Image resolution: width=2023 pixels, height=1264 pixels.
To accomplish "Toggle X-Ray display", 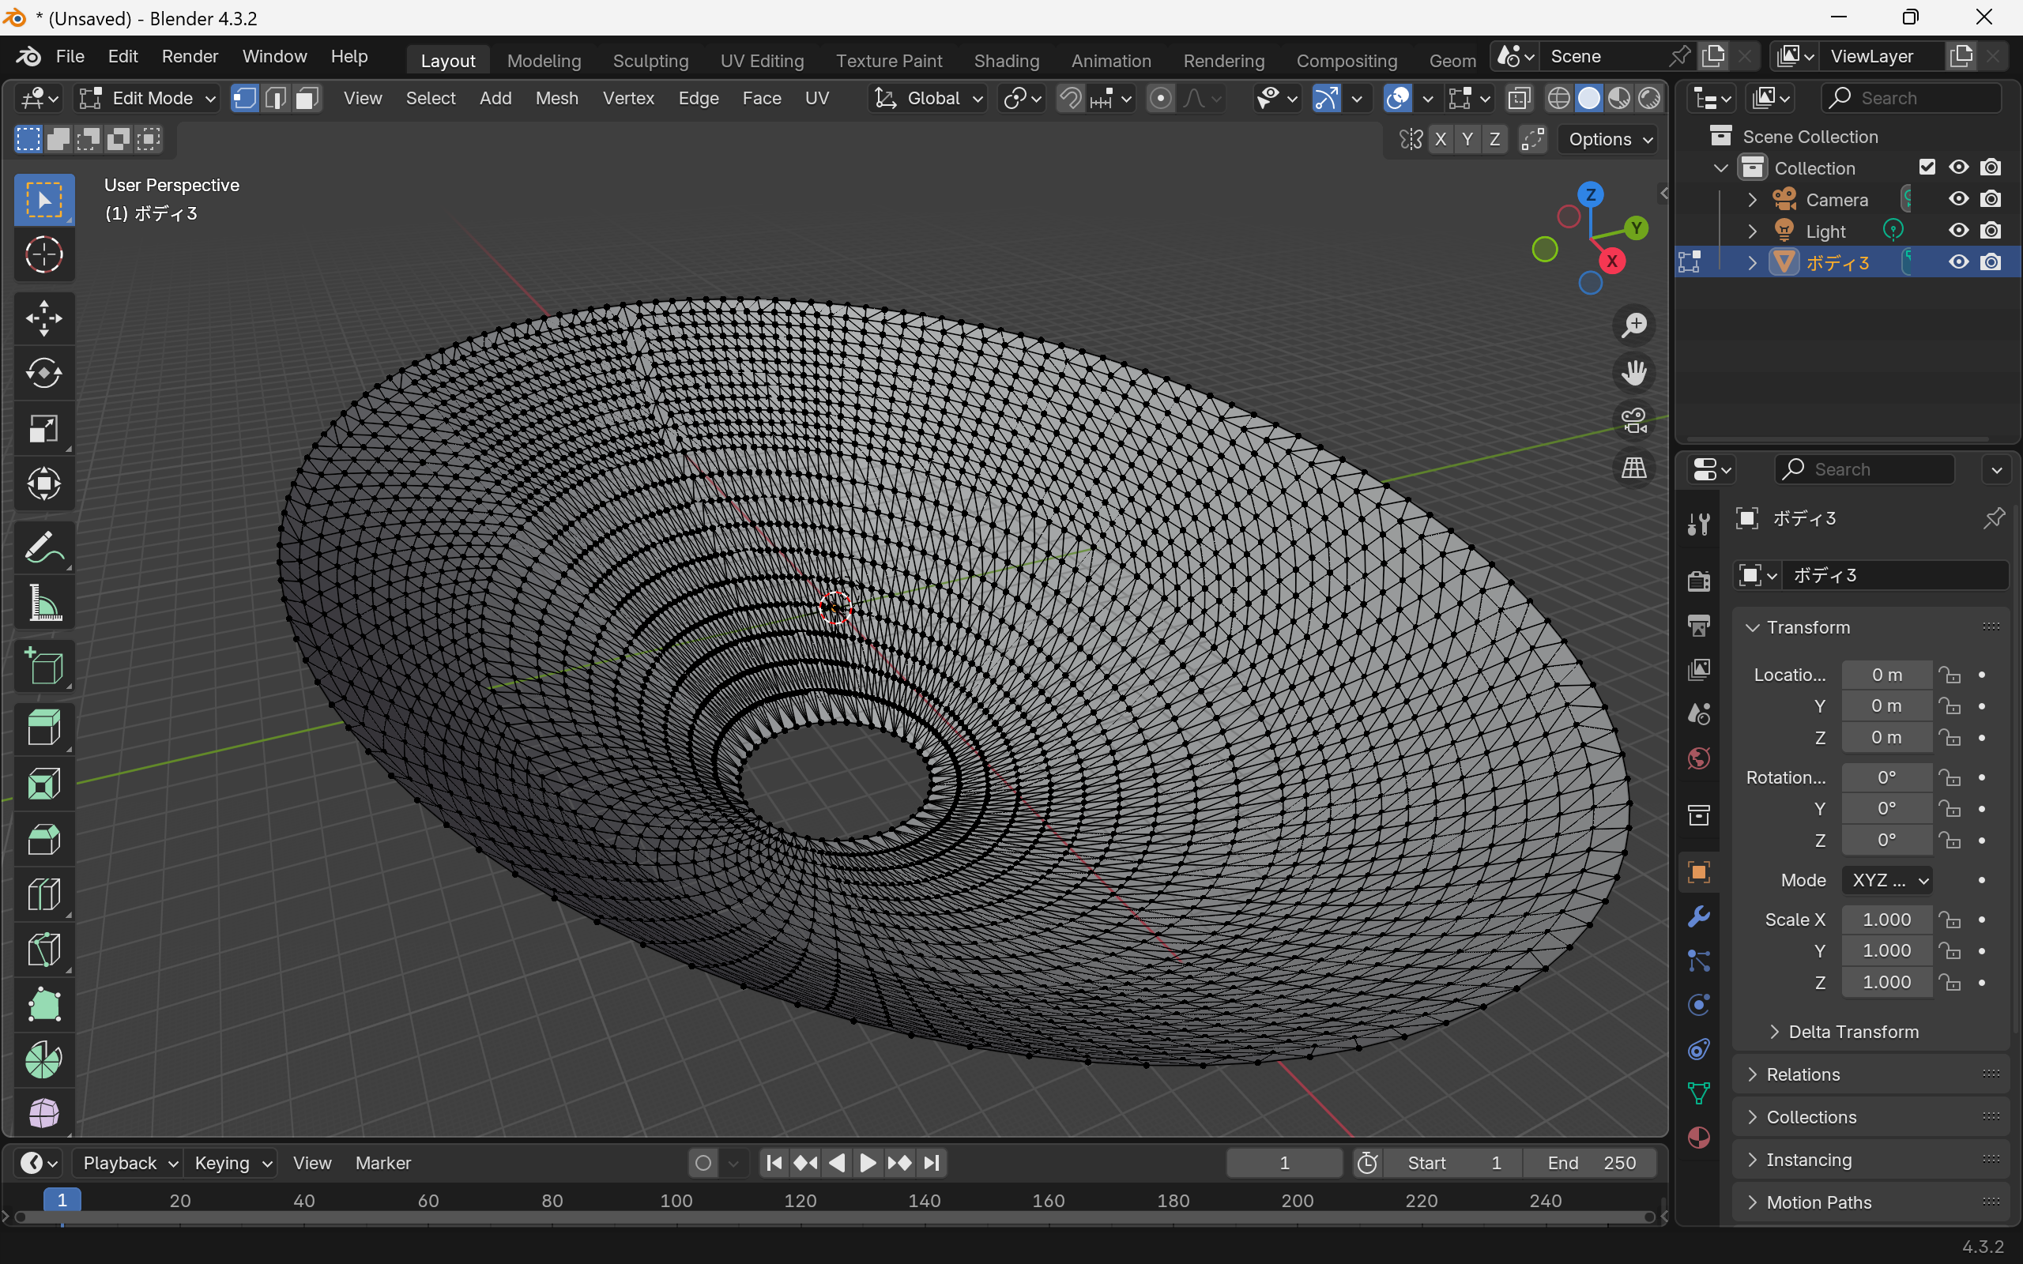I will pos(1519,99).
